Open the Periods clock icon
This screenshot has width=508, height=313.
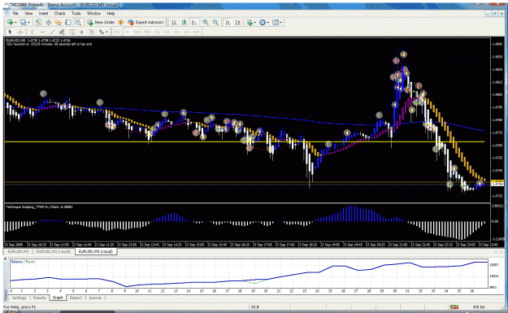[x=263, y=23]
